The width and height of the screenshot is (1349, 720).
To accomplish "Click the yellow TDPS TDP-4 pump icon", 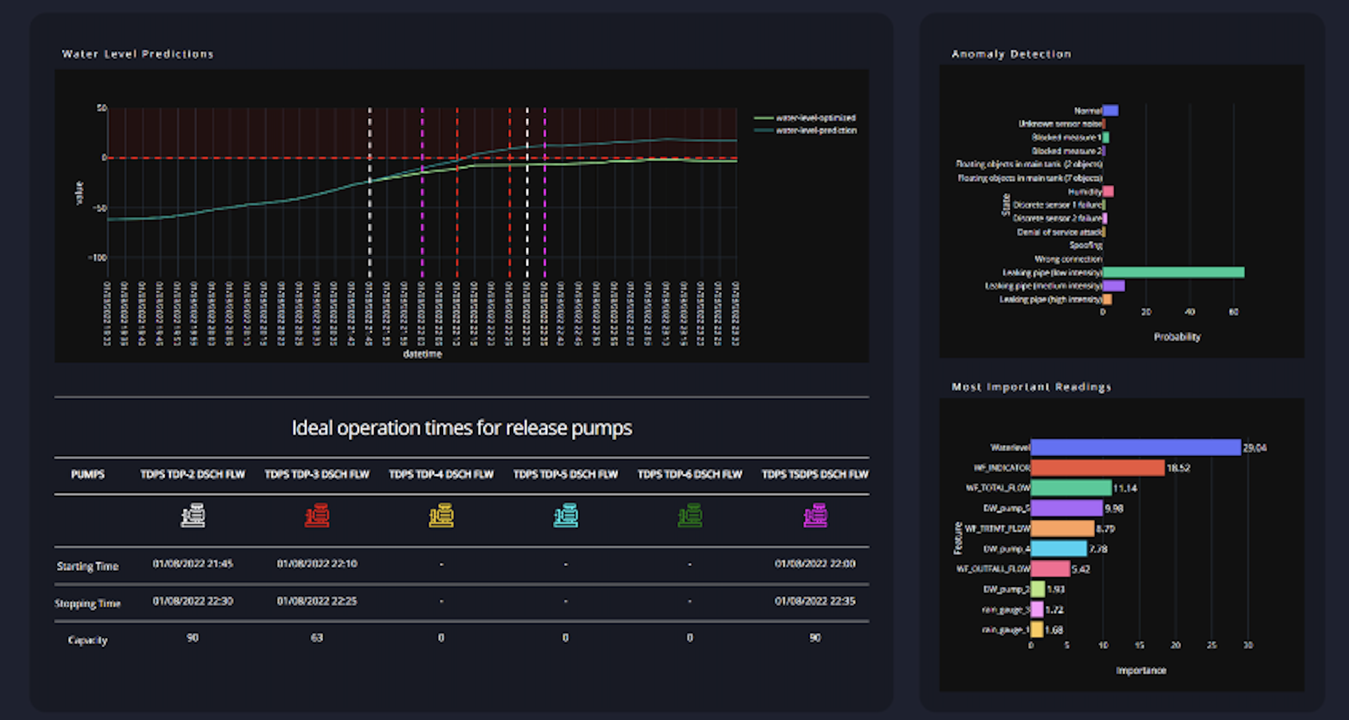I will coord(441,515).
